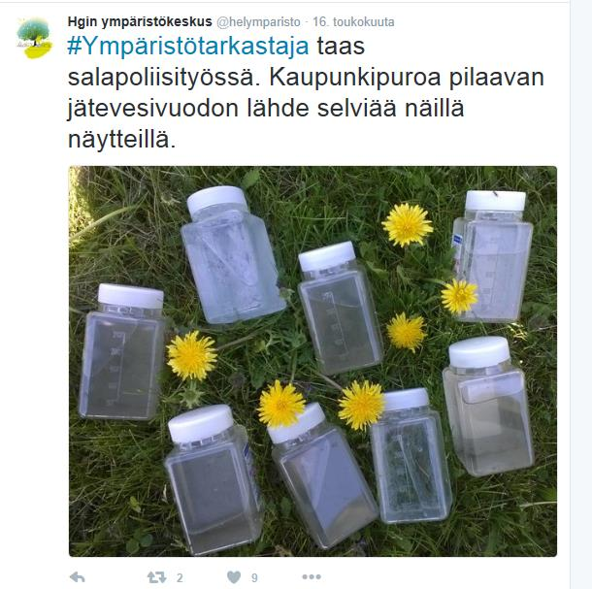The image size is (592, 589).
Task: View like count showing 9
Action: point(254,577)
